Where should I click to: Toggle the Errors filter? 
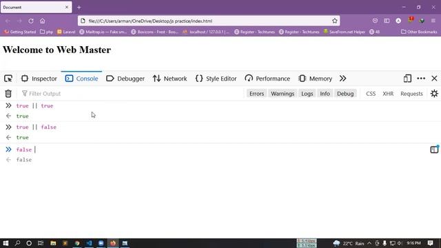(256, 94)
